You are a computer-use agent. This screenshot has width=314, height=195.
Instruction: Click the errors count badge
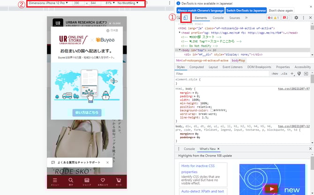coord(270,18)
